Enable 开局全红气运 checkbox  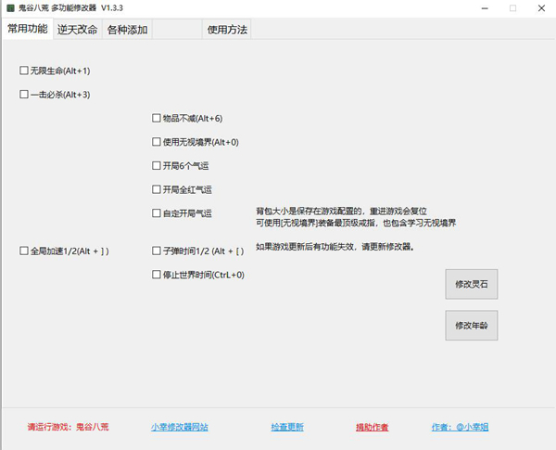point(157,189)
